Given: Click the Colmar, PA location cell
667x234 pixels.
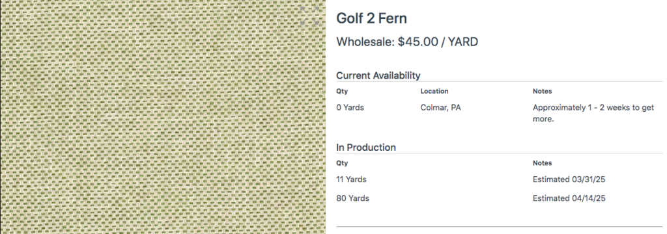Looking at the screenshot, I should pyautogui.click(x=441, y=107).
